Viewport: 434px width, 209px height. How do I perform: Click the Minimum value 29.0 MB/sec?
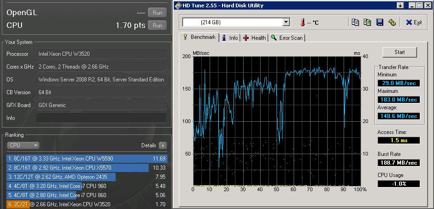(x=399, y=83)
